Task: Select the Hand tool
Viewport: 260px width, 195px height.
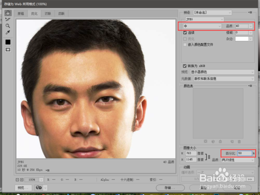Action: 8,13
